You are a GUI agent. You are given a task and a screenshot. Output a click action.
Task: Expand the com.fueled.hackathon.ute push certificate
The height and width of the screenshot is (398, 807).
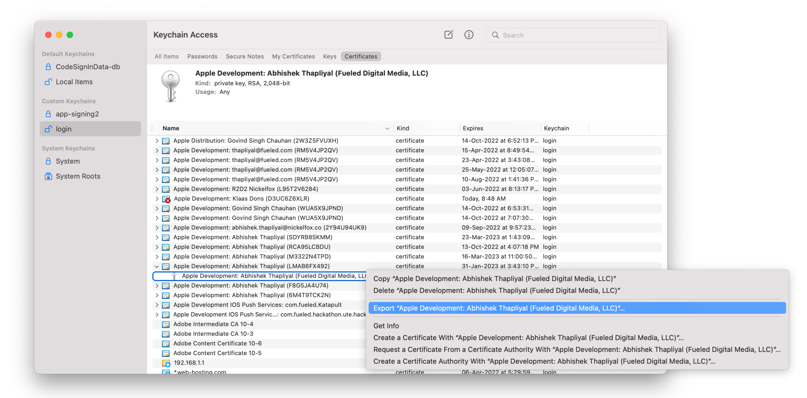pos(157,315)
